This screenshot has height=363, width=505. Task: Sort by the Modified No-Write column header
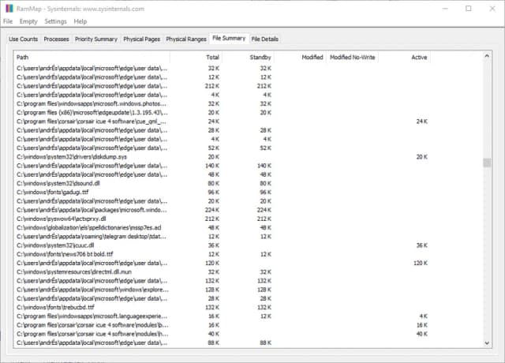(x=353, y=58)
